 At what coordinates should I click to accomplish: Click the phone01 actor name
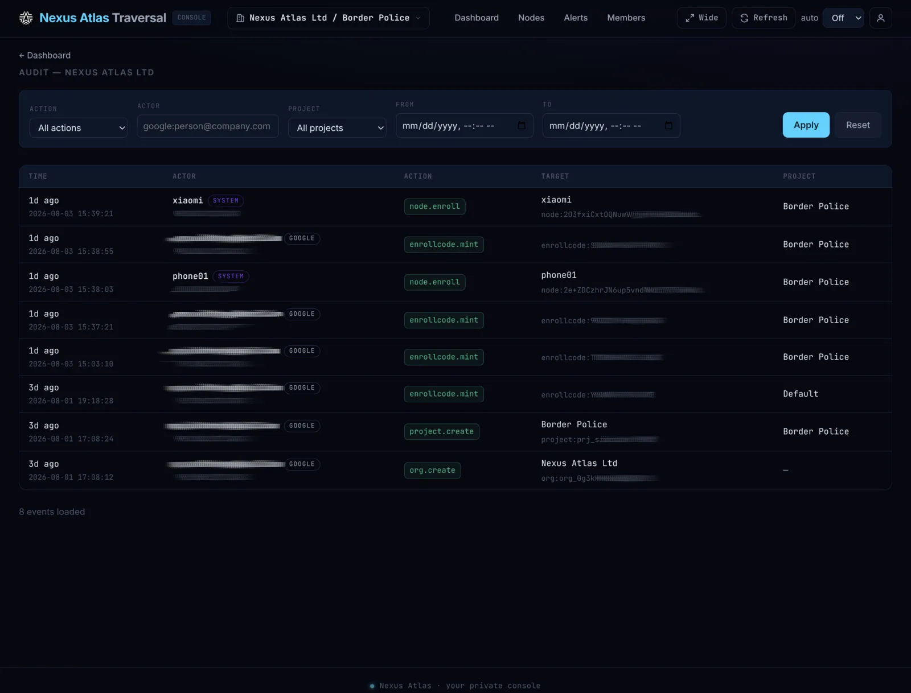pos(190,277)
